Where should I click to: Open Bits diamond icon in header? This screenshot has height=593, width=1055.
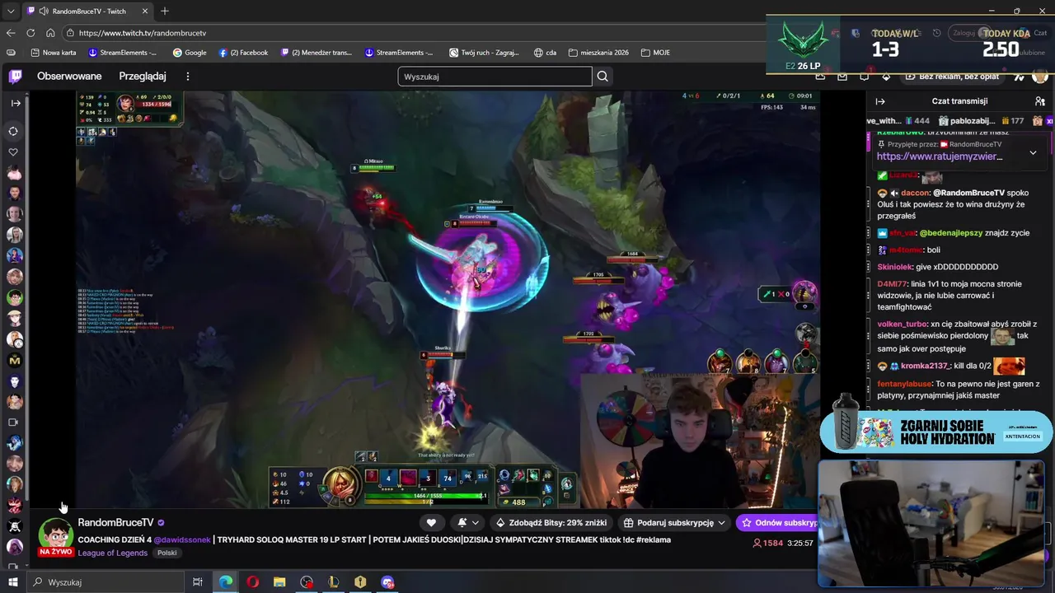(x=886, y=77)
